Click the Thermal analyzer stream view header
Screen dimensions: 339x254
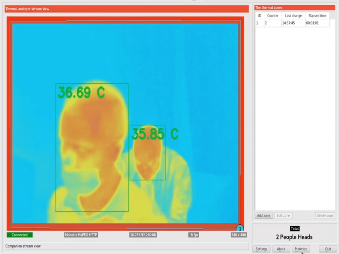tap(126, 9)
